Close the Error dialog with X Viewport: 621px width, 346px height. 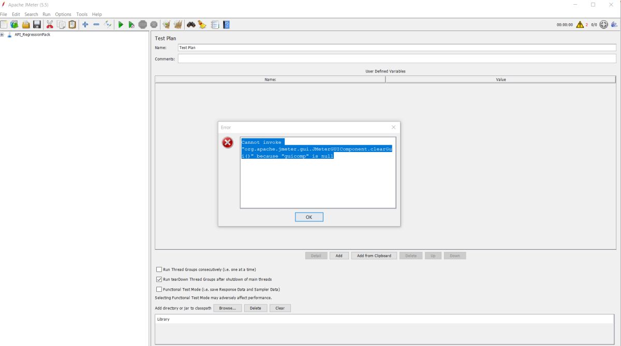coord(393,127)
